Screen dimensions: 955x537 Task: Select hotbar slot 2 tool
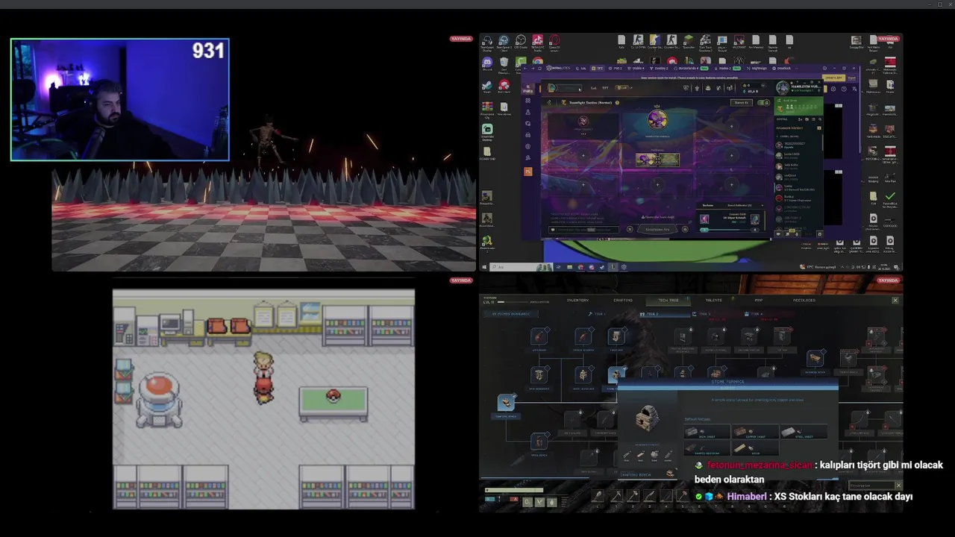(x=633, y=494)
